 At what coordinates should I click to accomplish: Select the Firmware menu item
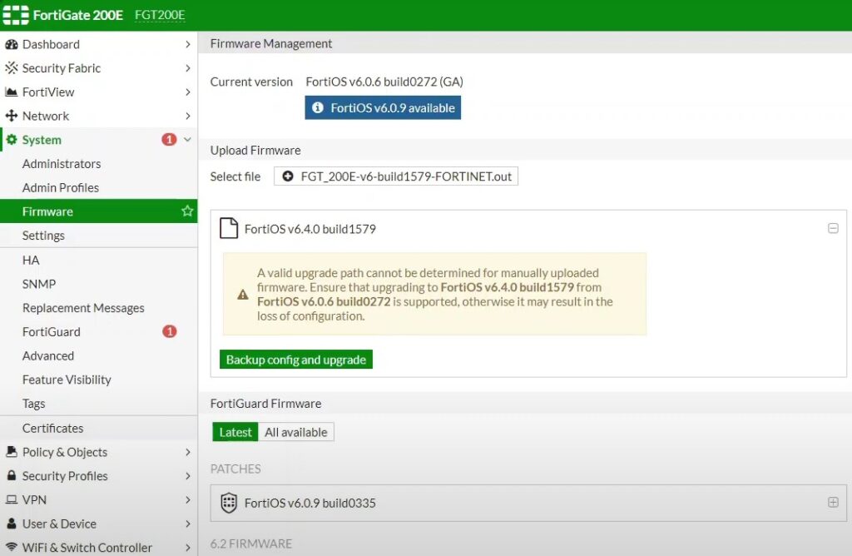tap(99, 211)
